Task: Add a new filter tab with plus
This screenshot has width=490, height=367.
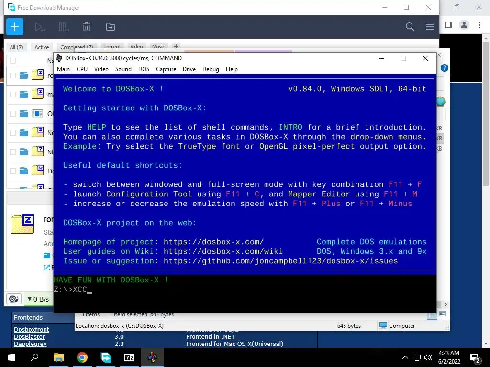Action: 176,47
